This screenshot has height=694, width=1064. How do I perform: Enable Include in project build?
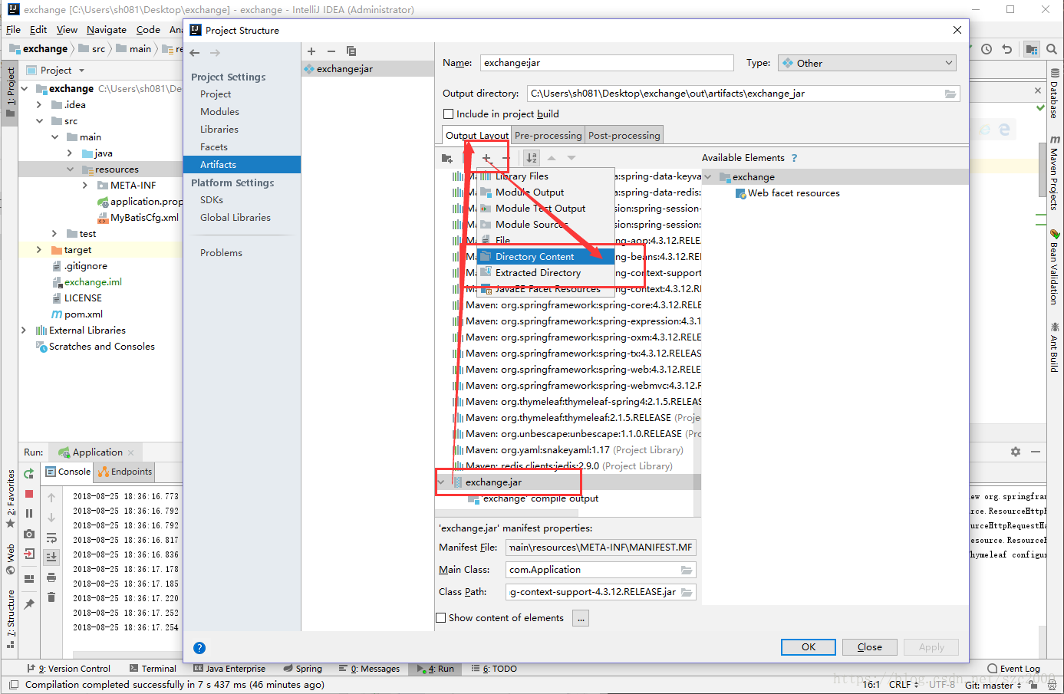pyautogui.click(x=448, y=113)
